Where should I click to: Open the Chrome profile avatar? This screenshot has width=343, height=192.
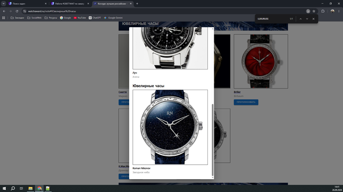click(332, 11)
